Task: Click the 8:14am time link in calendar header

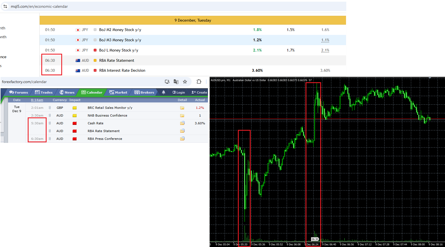Action: (x=37, y=100)
